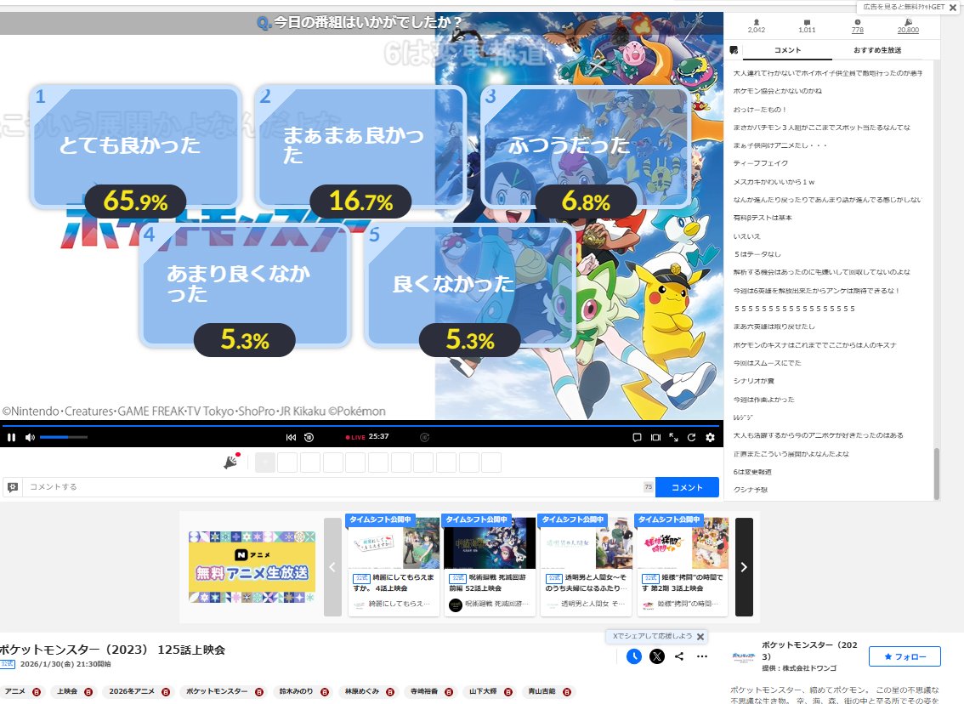Switch to the おすすめ生放送 tab

pyautogui.click(x=877, y=50)
